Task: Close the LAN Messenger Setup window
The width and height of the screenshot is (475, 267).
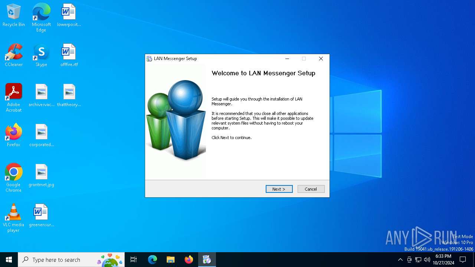Action: pos(321,59)
